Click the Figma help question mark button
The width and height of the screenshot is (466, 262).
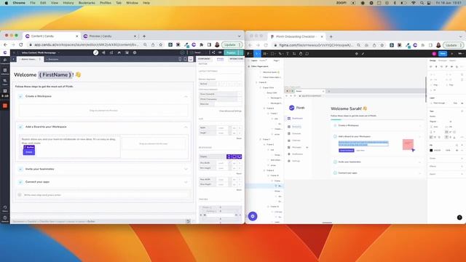point(459,218)
